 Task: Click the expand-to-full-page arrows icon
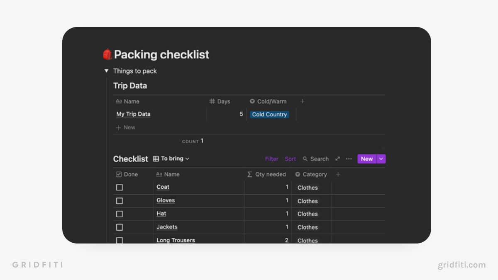(337, 159)
